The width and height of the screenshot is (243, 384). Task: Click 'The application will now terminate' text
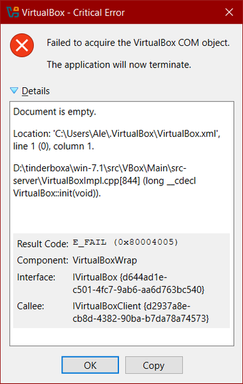(x=119, y=65)
